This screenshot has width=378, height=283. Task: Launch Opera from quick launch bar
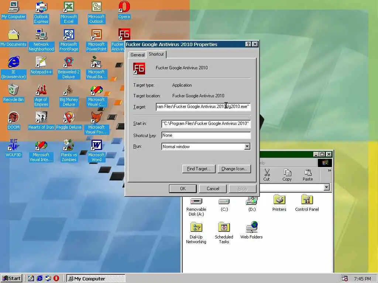[56, 279]
